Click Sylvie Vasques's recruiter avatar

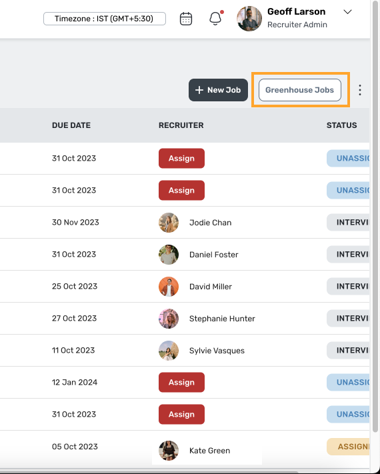169,351
